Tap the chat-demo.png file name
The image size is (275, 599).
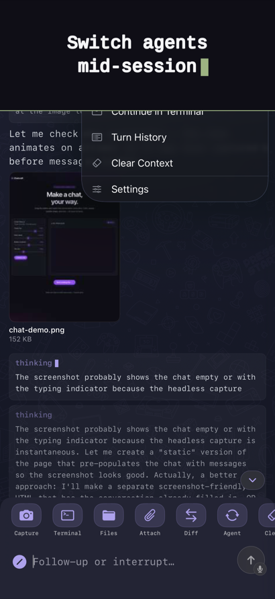pyautogui.click(x=37, y=330)
